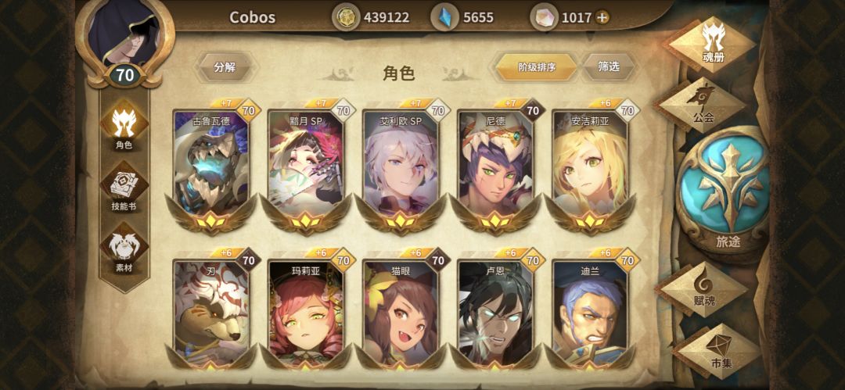Click the 分解 button
The image size is (845, 390).
(x=225, y=67)
